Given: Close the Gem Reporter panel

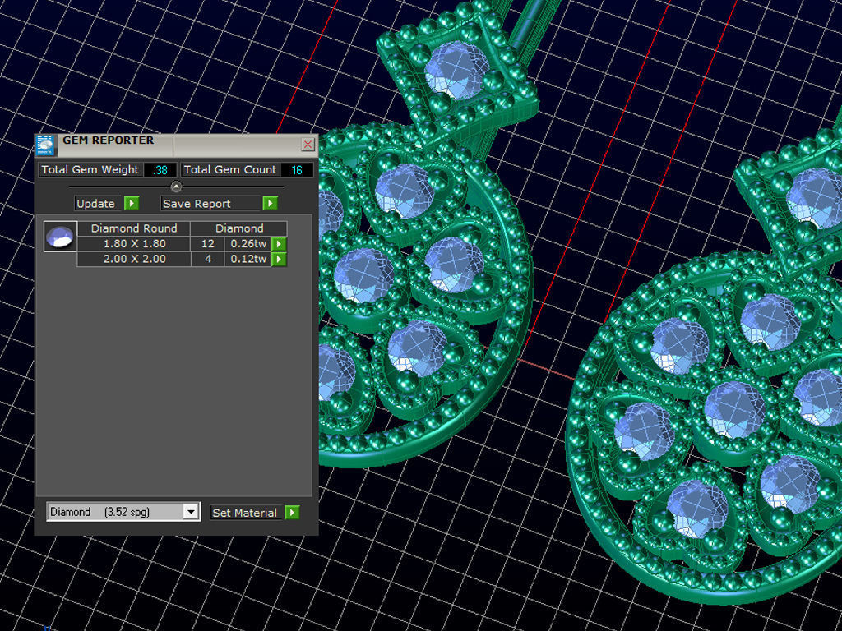Looking at the screenshot, I should 308,144.
